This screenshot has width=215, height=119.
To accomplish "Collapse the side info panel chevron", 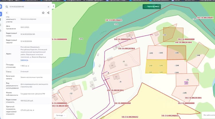I will coord(53,6).
